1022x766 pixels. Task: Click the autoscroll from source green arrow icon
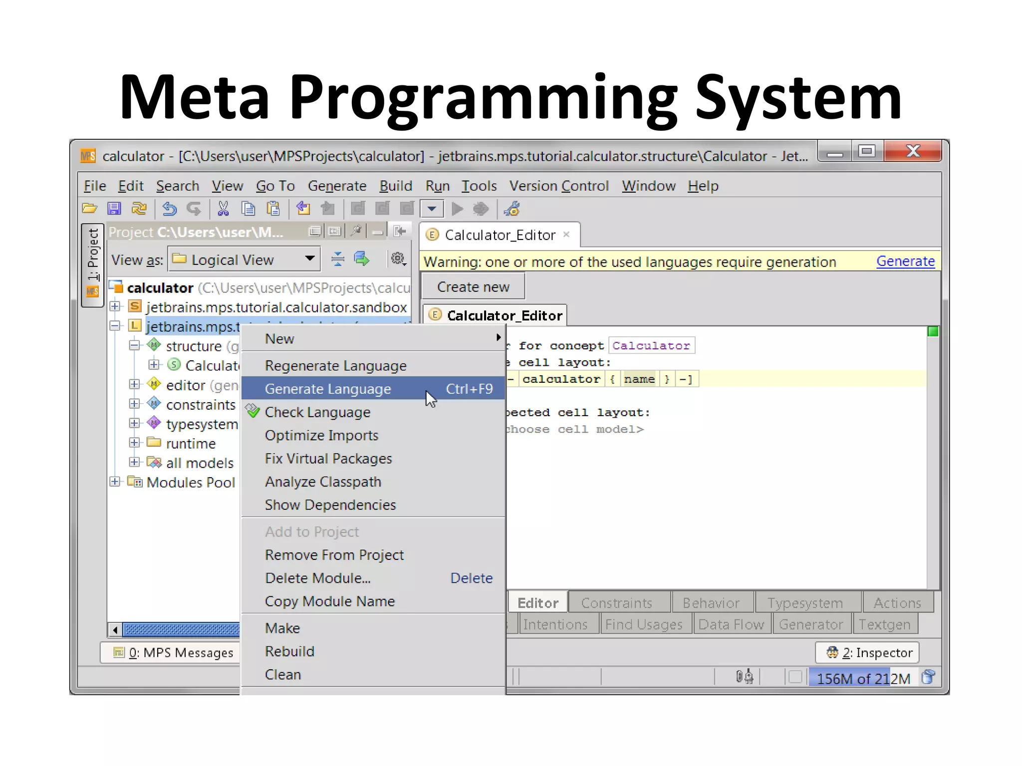point(362,259)
